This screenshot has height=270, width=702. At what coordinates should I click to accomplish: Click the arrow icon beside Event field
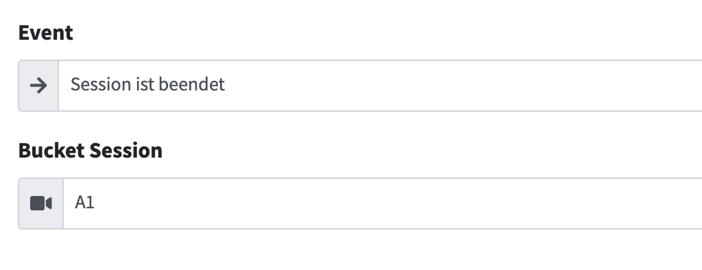[38, 85]
